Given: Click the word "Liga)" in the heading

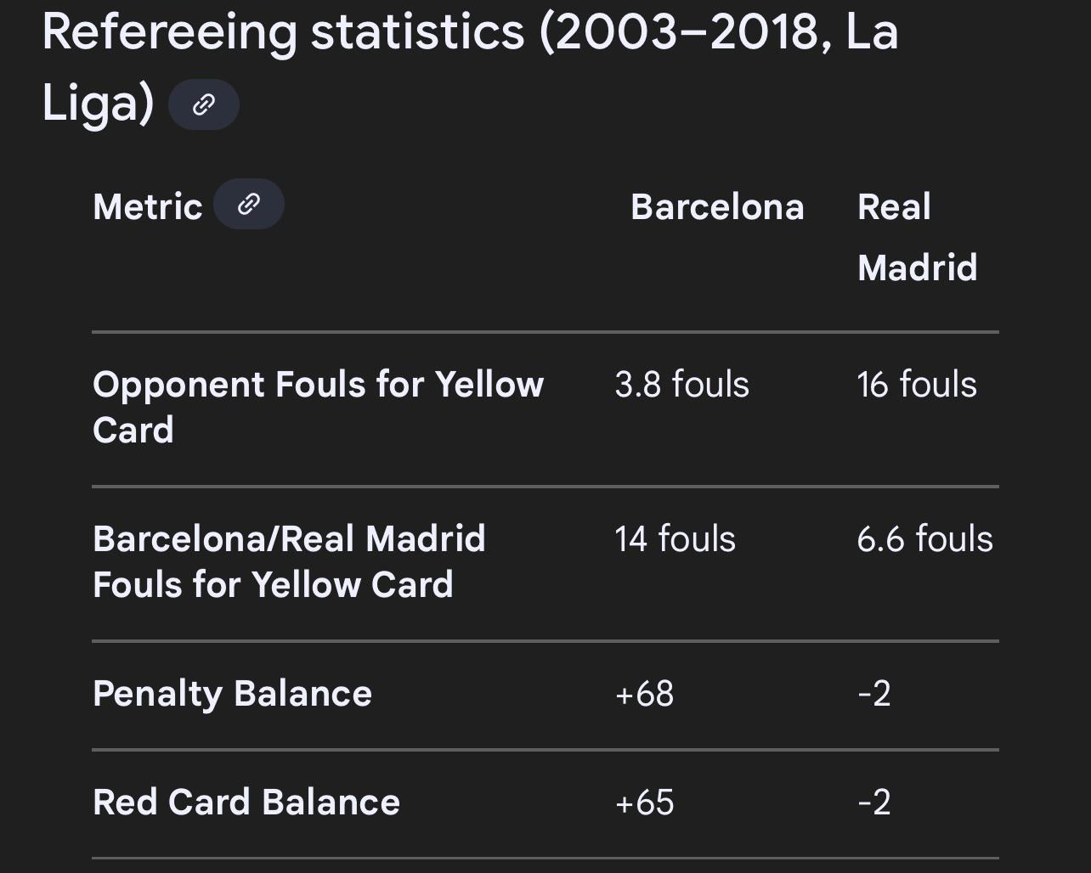Looking at the screenshot, I should 97,104.
